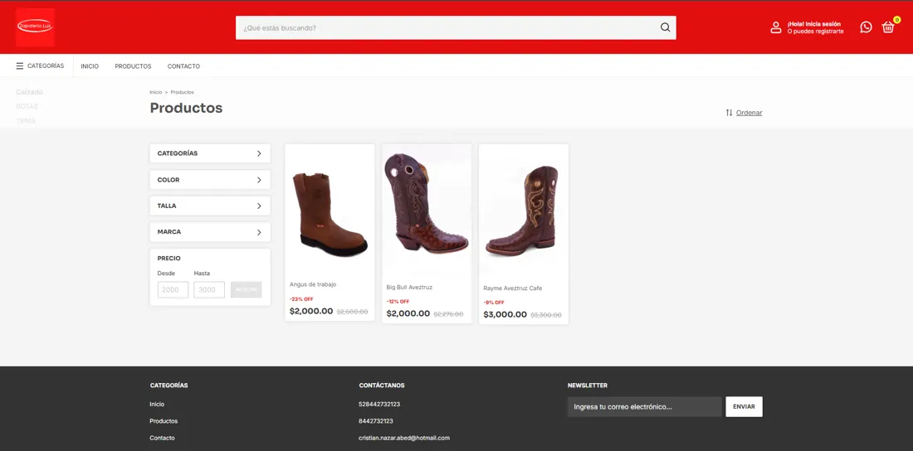Click ¡Hola! Inicia sesión link
913x451 pixels.
814,24
